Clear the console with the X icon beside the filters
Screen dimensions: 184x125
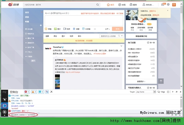[52, 92]
